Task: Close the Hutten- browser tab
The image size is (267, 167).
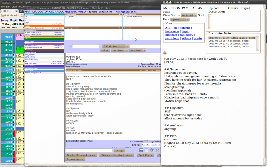Action: [16, 11]
